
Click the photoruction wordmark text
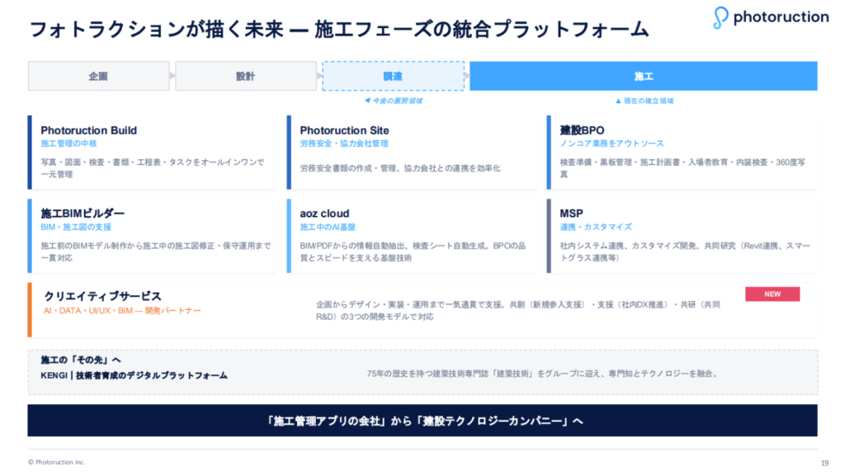pyautogui.click(x=781, y=16)
